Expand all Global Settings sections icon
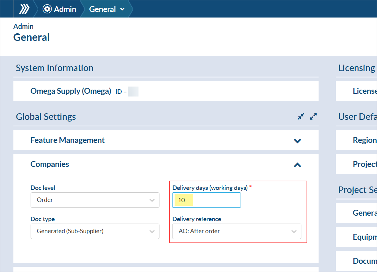Image resolution: width=377 pixels, height=272 pixels. [313, 117]
